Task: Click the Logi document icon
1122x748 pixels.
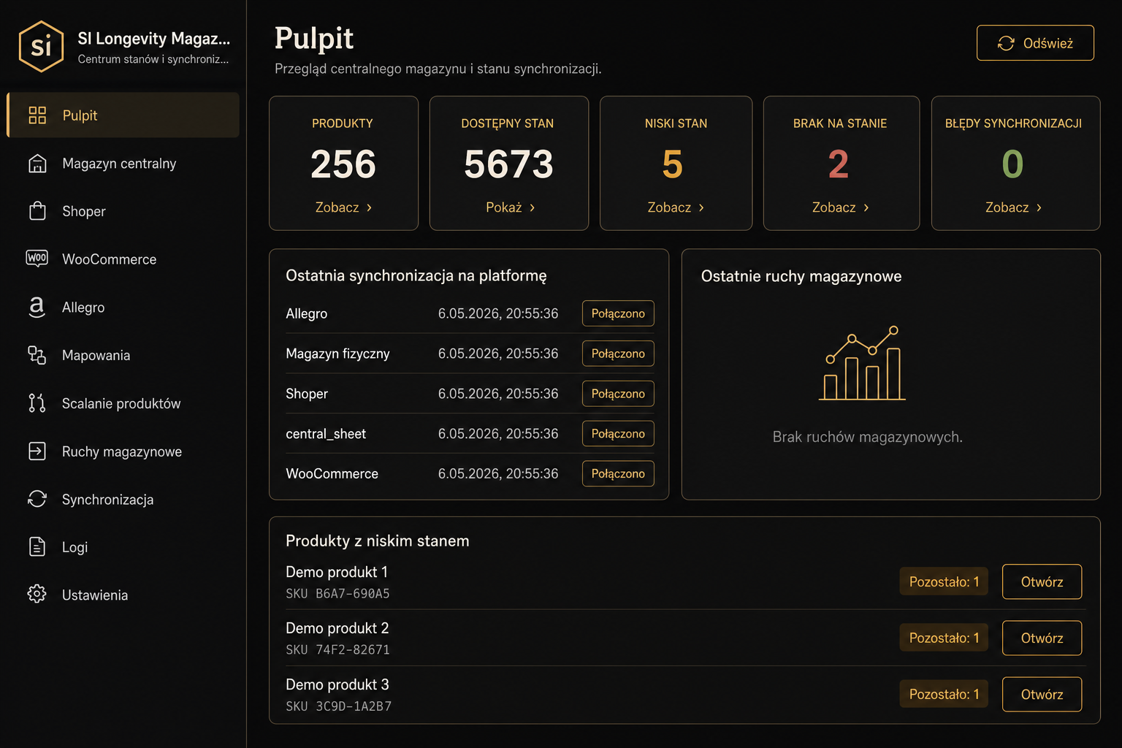Action: [37, 546]
